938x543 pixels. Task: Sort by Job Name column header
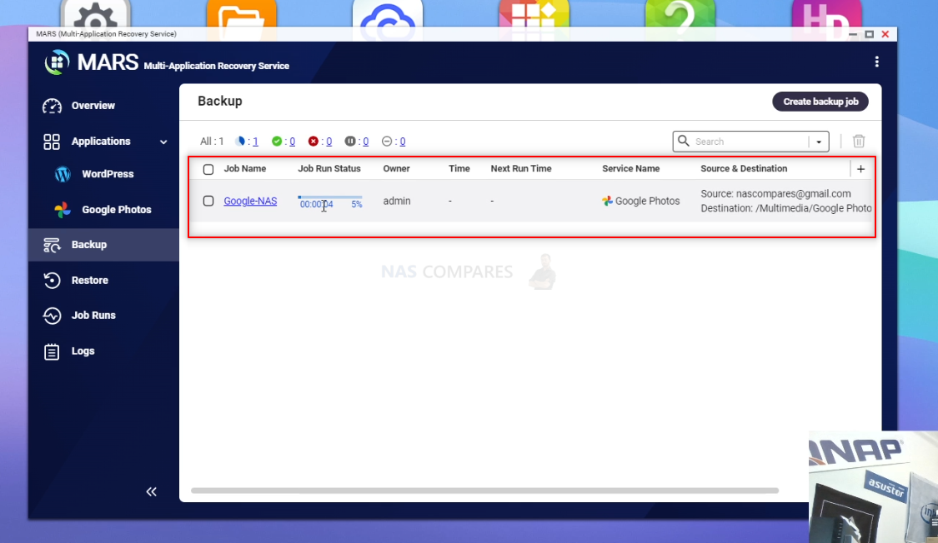click(244, 169)
